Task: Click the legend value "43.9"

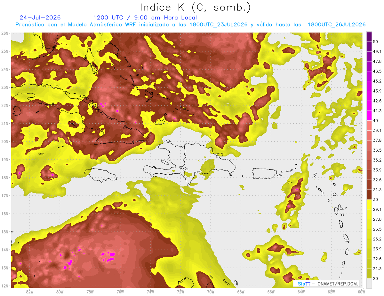Action: point(377,91)
